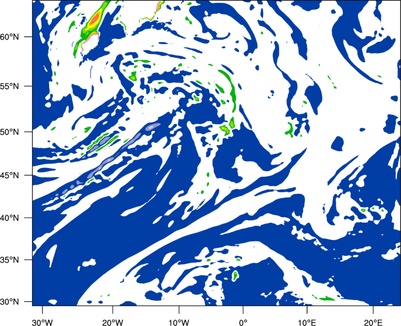Click the 60°N latitude label
The height and width of the screenshot is (326, 401).
[10, 37]
